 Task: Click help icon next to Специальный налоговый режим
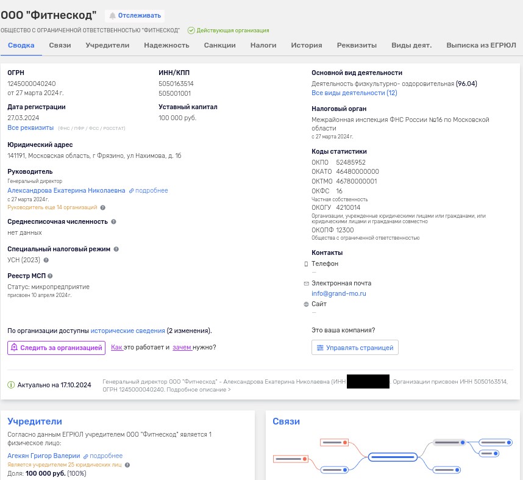(116, 249)
